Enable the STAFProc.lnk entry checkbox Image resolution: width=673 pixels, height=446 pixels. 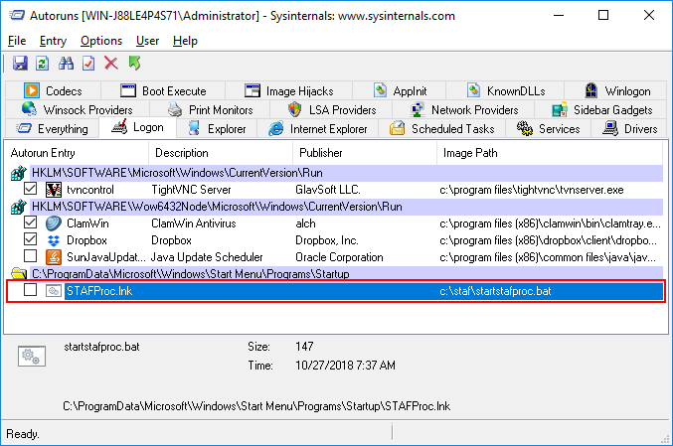tap(31, 290)
